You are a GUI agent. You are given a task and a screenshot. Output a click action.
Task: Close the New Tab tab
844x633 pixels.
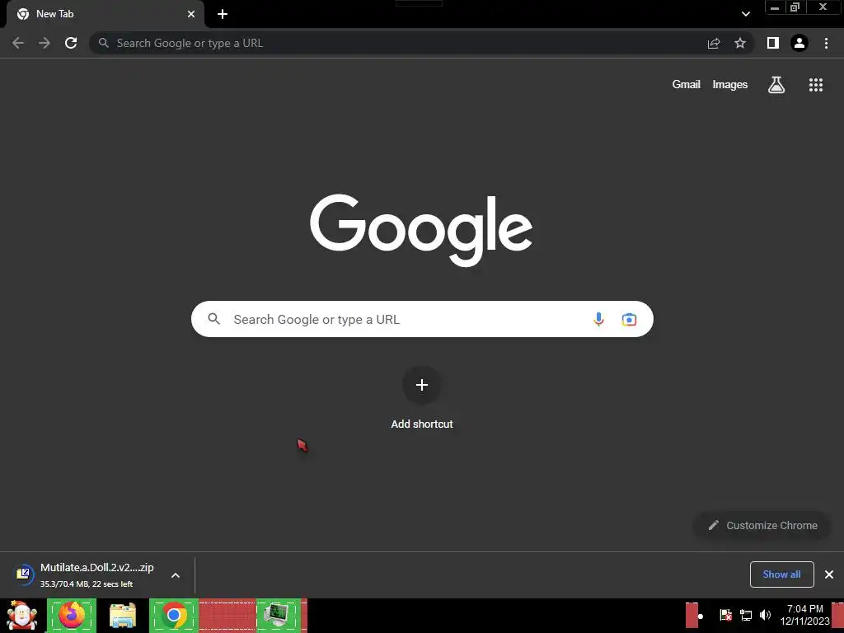click(191, 14)
